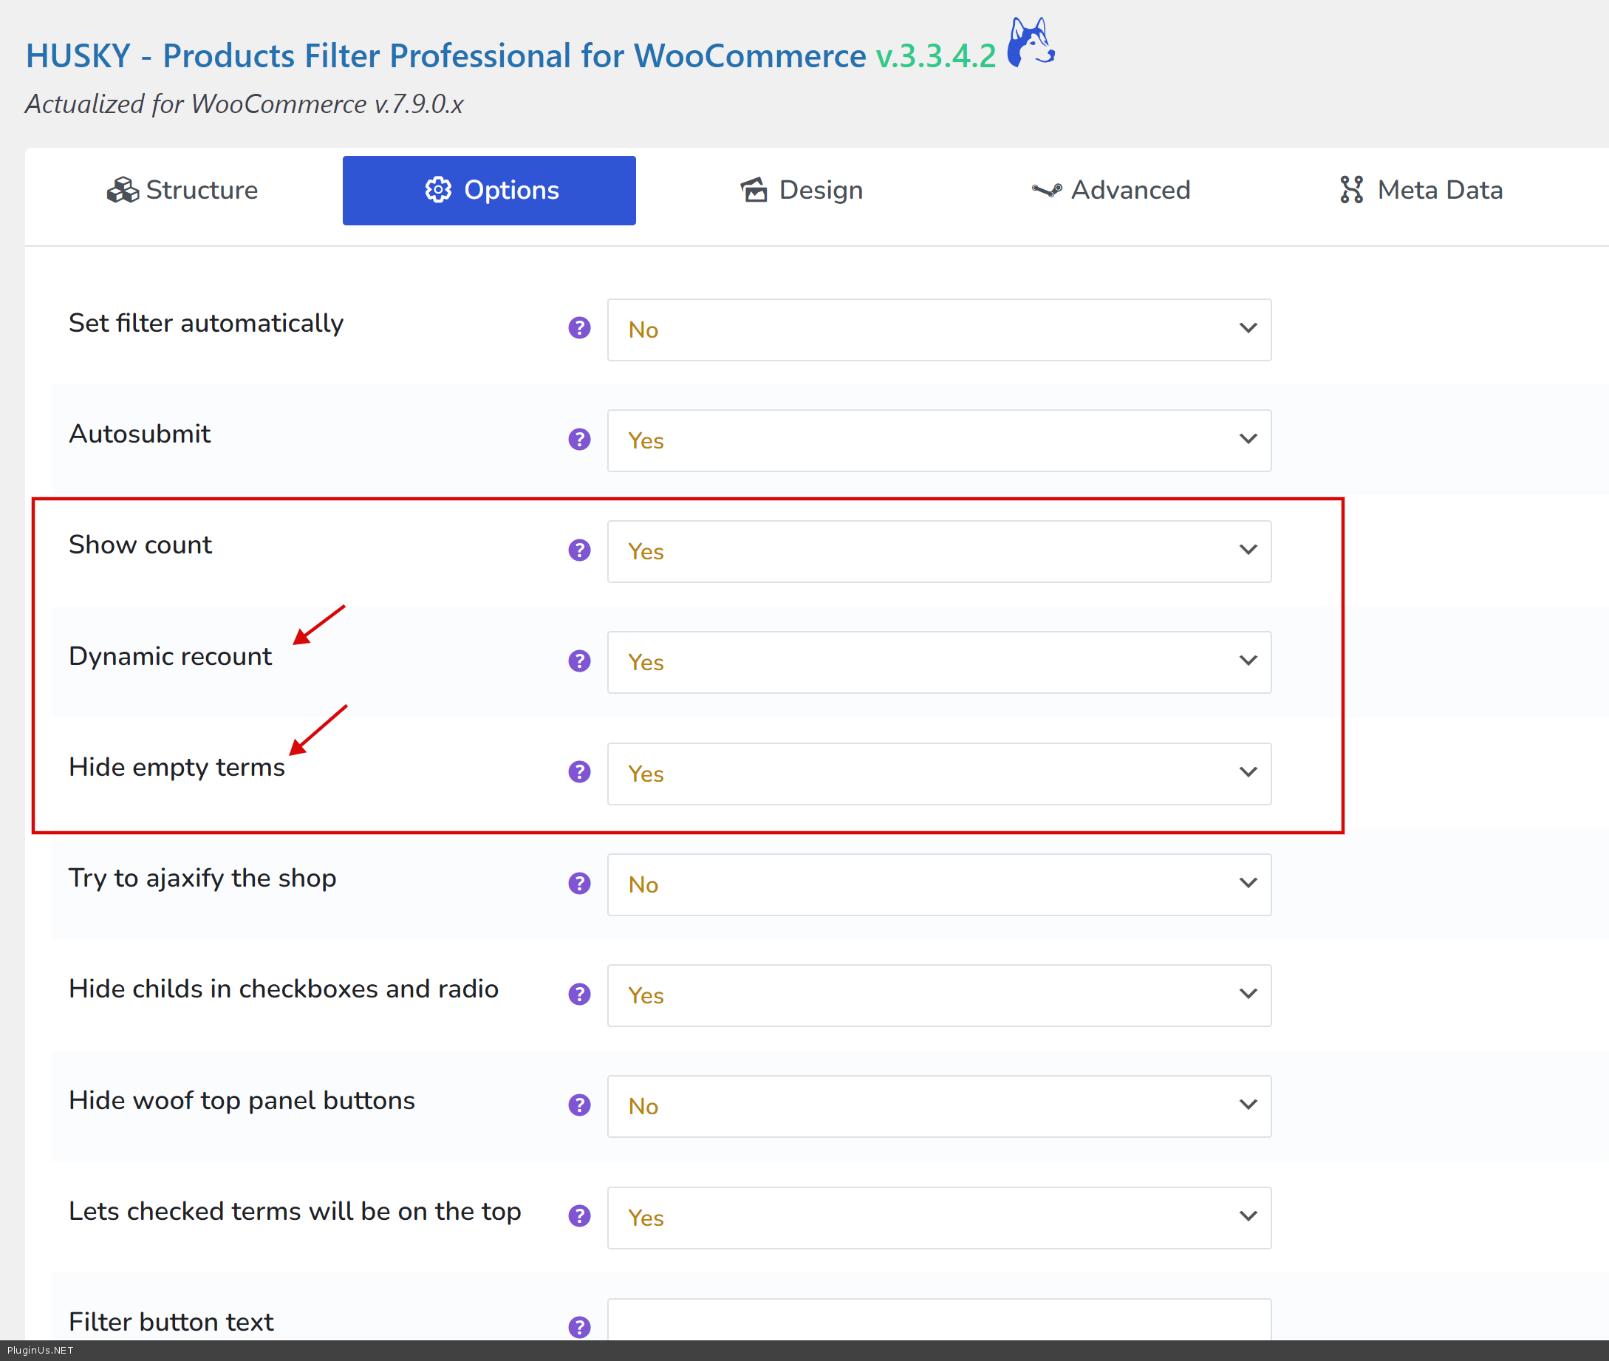The width and height of the screenshot is (1609, 1361).
Task: Click help icon for Try to ajaxify the shop
Action: click(579, 884)
